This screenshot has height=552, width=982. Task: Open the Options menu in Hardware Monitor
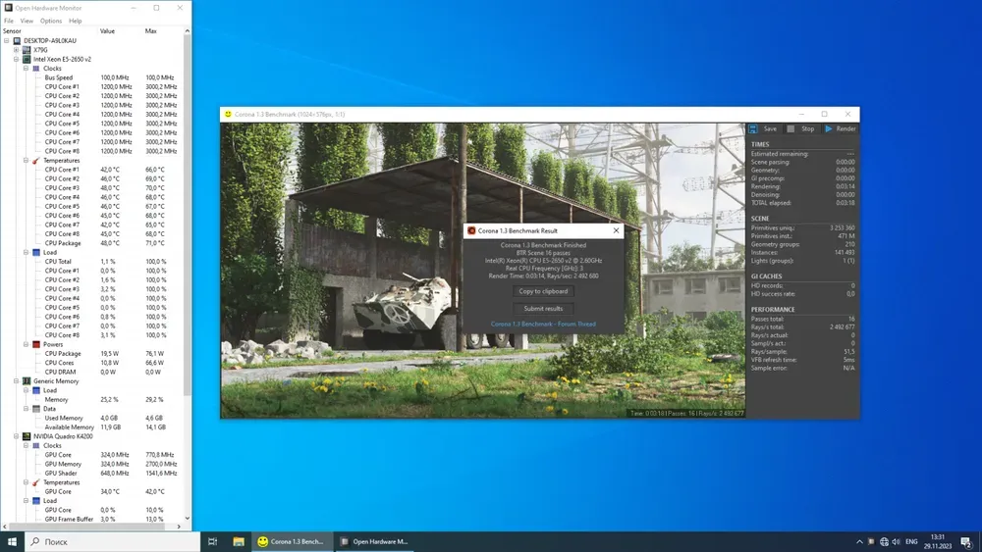[x=50, y=21]
